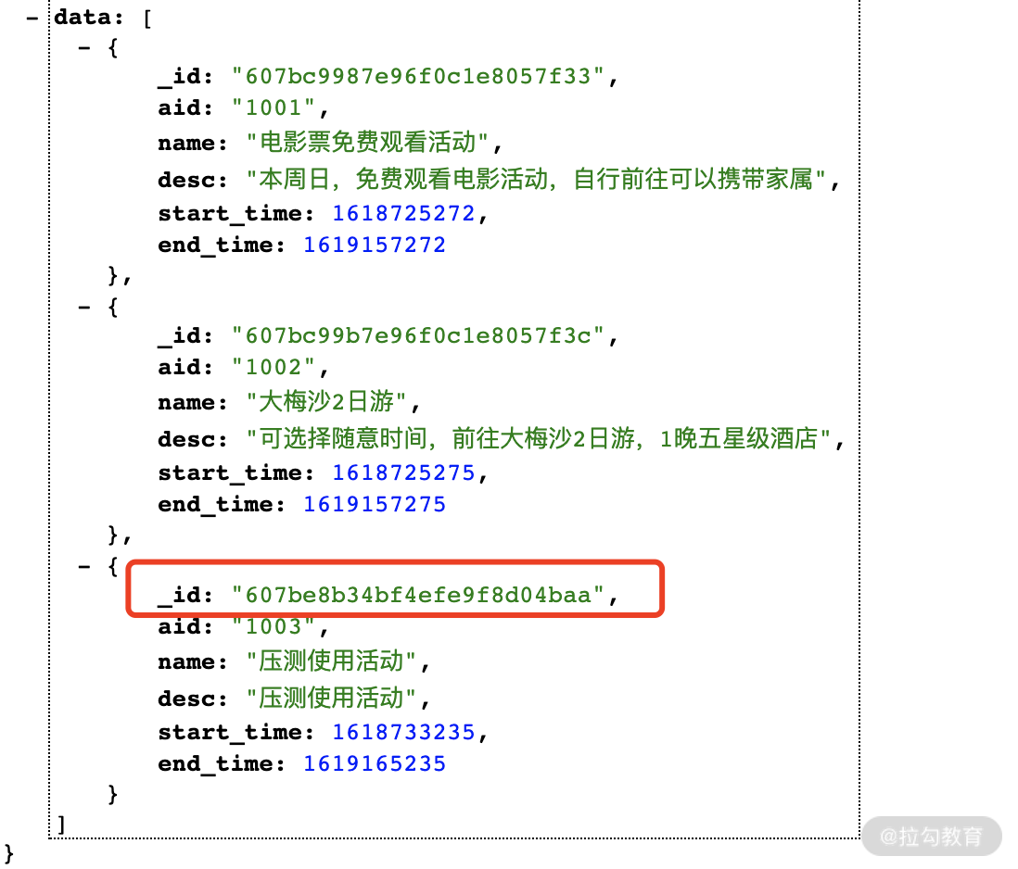This screenshot has height=869, width=1018.
Task: Click end_time value 1619165235
Action: point(375,764)
